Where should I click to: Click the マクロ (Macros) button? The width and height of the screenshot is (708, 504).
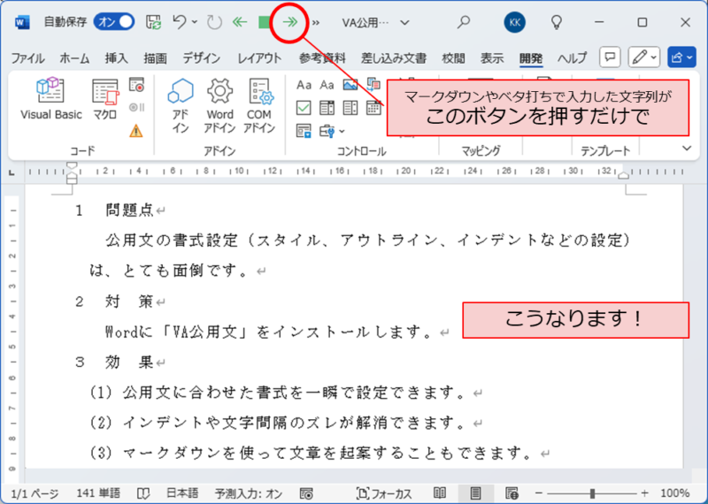coord(105,97)
